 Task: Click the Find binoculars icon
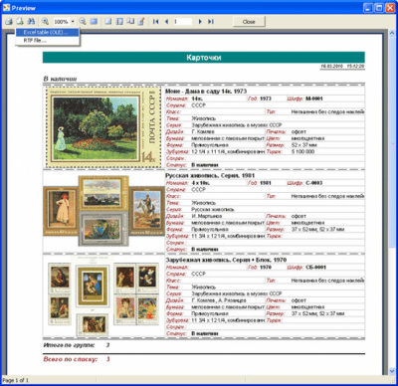click(x=31, y=22)
